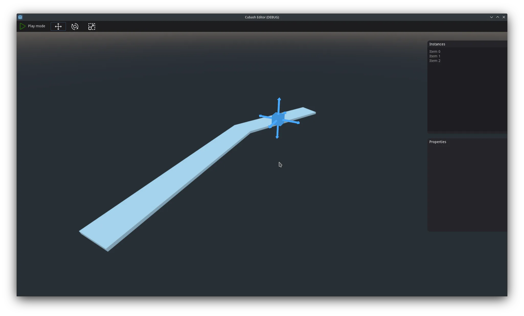
Task: Select Item 2 in the Instances list
Action: (x=435, y=61)
